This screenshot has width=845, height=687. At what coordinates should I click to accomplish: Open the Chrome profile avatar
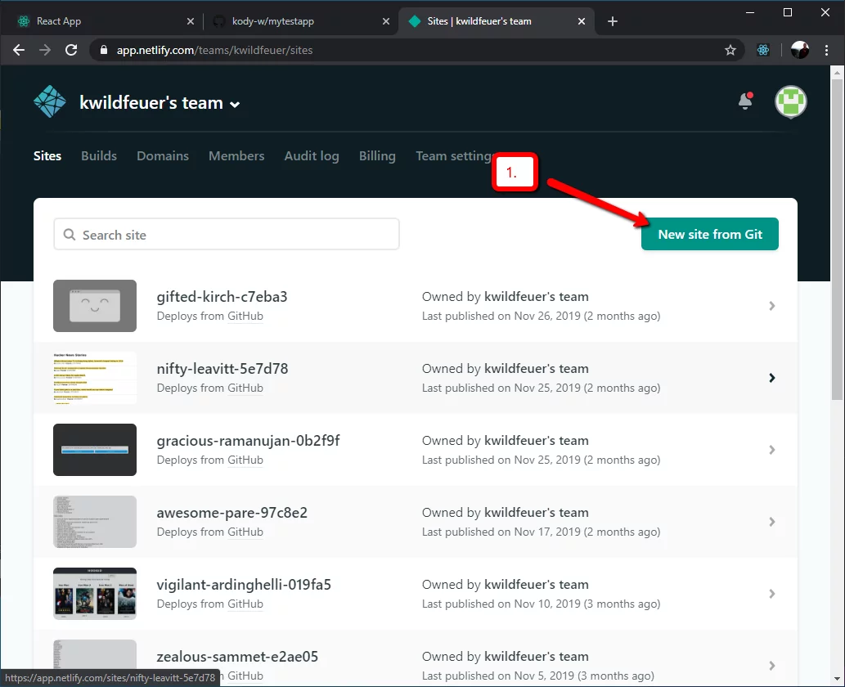coord(800,50)
